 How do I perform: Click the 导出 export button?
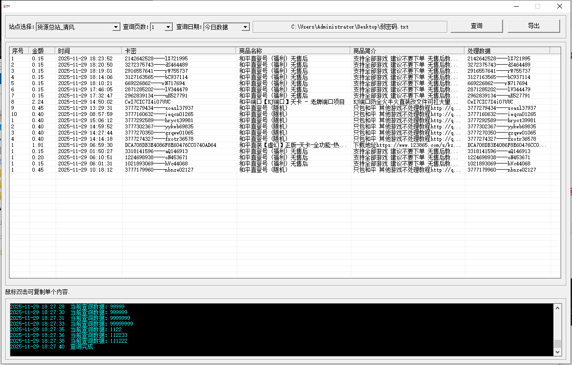[x=533, y=26]
